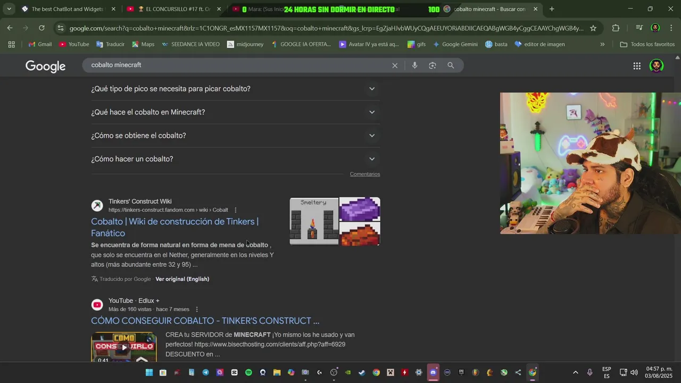Open Chrome three-dot menu
This screenshot has width=681, height=383.
671,28
